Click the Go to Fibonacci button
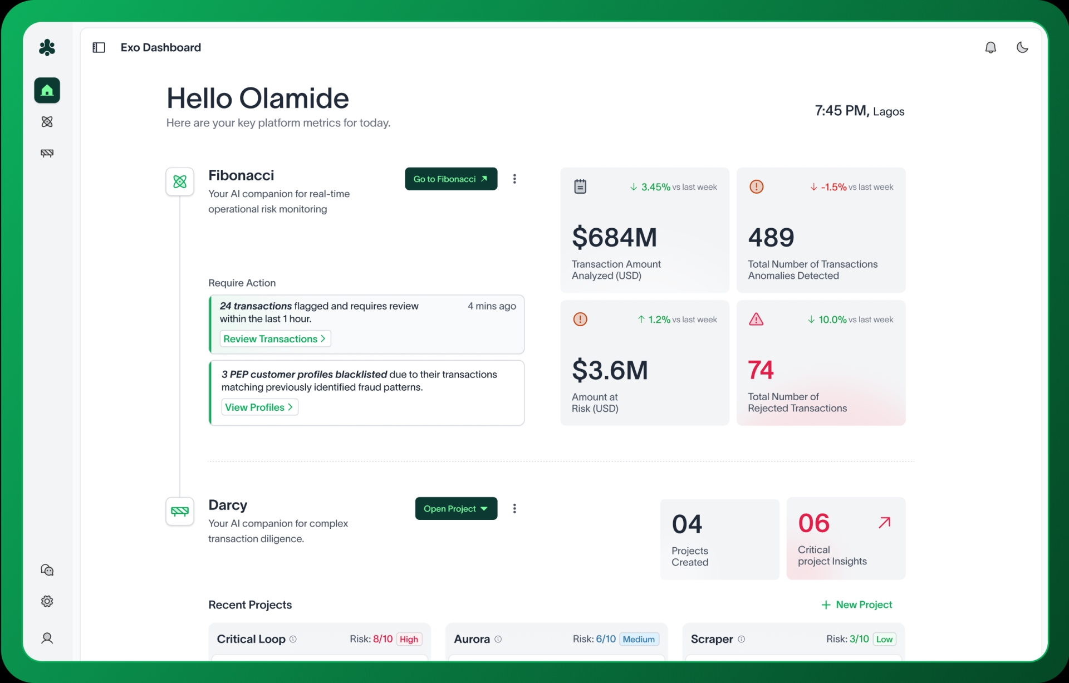This screenshot has height=683, width=1069. click(x=450, y=179)
